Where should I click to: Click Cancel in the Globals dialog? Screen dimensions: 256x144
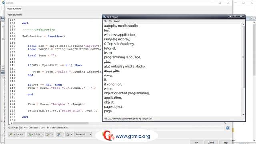click(211, 142)
